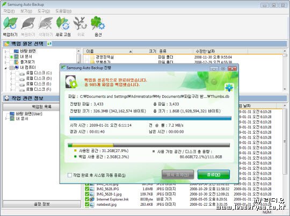This screenshot has width=290, height=216.
Task: Click the blue backup progress bar
Action: pos(150,118)
